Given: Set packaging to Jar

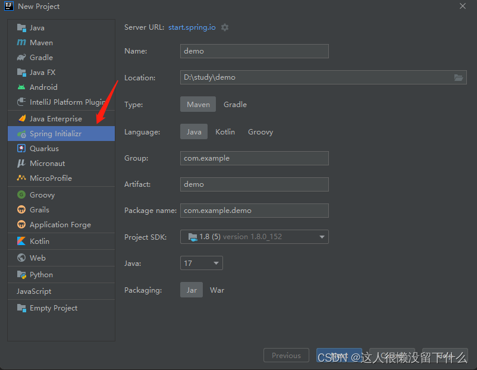Looking at the screenshot, I should tap(192, 290).
